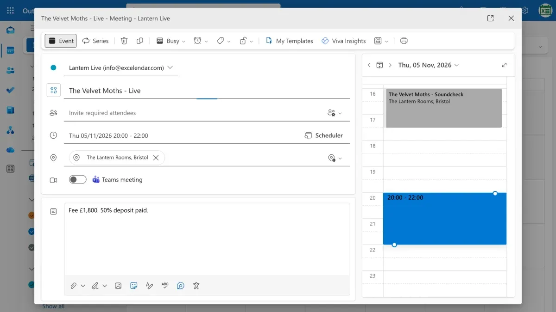Insert a picture into the description
Image resolution: width=556 pixels, height=312 pixels.
[x=118, y=286]
